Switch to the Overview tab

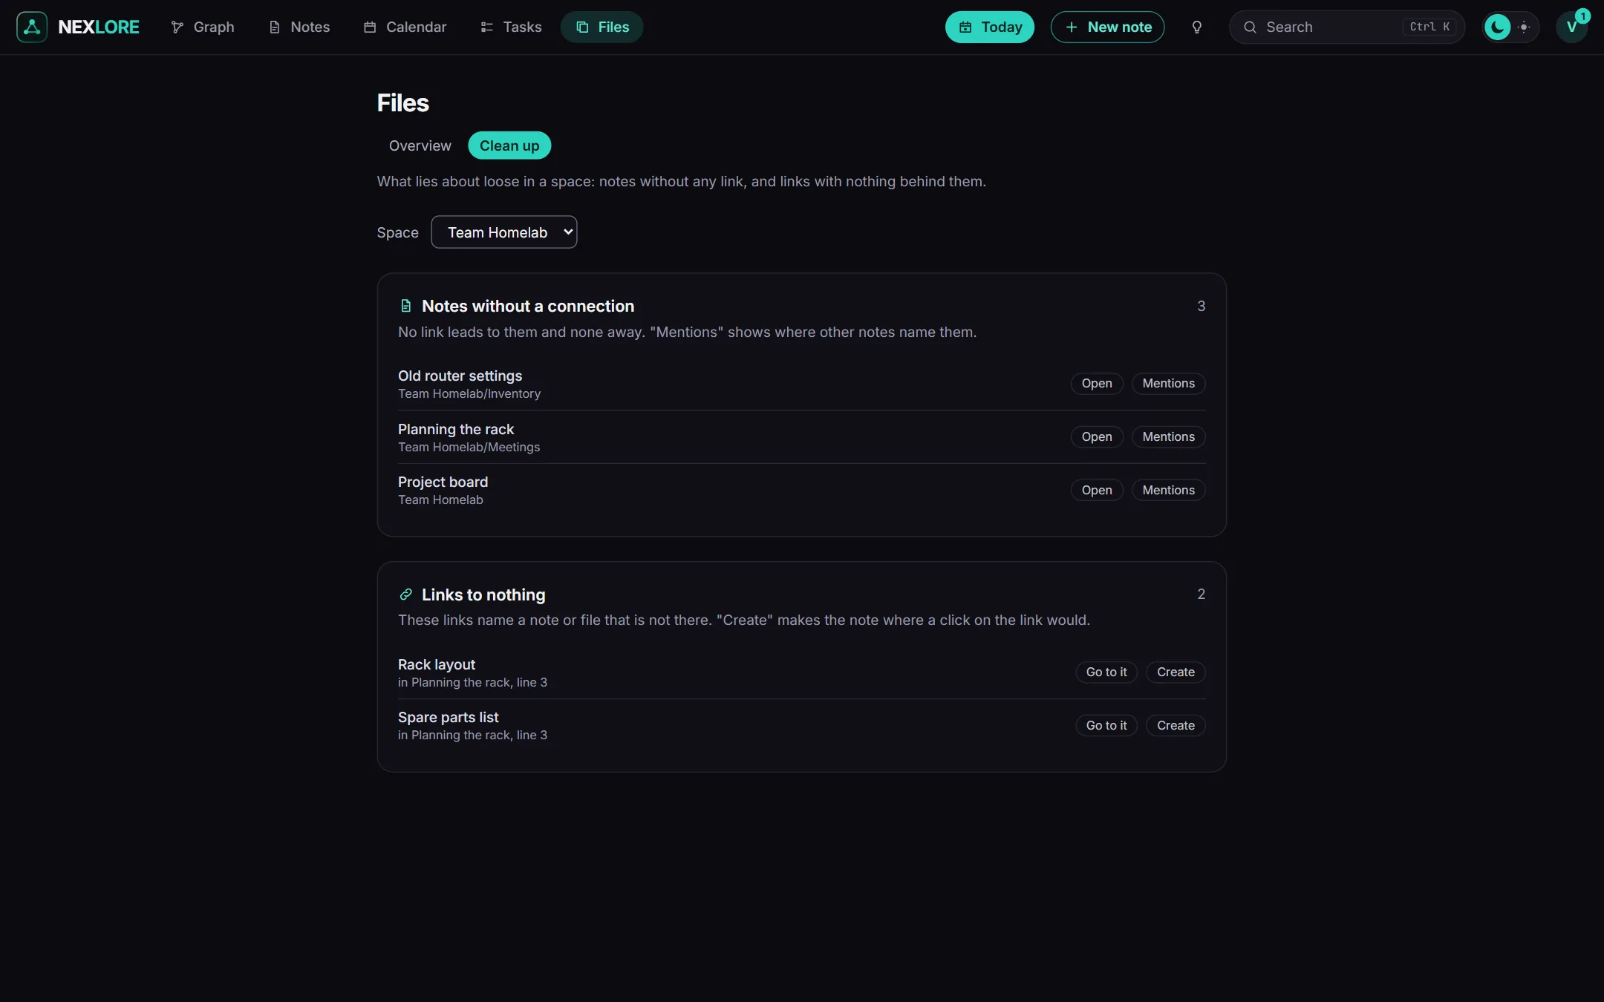pos(420,145)
